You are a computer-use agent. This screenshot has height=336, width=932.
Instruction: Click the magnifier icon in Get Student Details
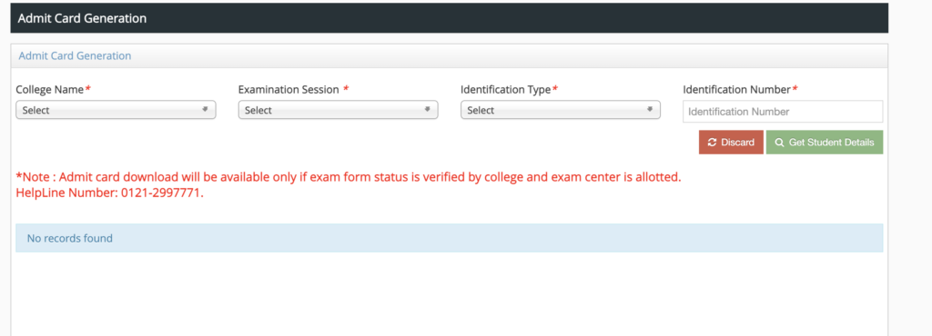(x=780, y=143)
